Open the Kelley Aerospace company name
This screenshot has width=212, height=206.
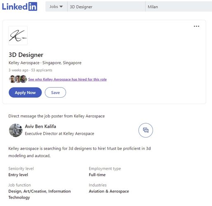(x=24, y=63)
